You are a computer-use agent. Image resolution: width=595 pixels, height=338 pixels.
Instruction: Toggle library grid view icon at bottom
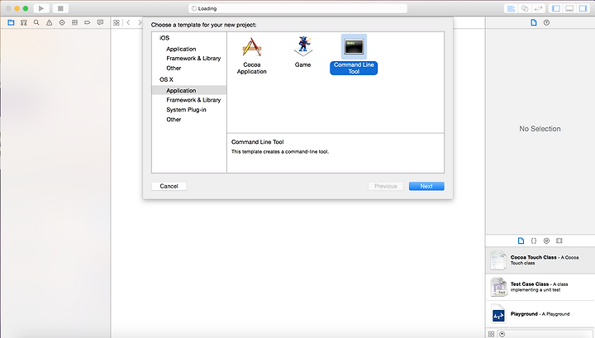click(492, 334)
